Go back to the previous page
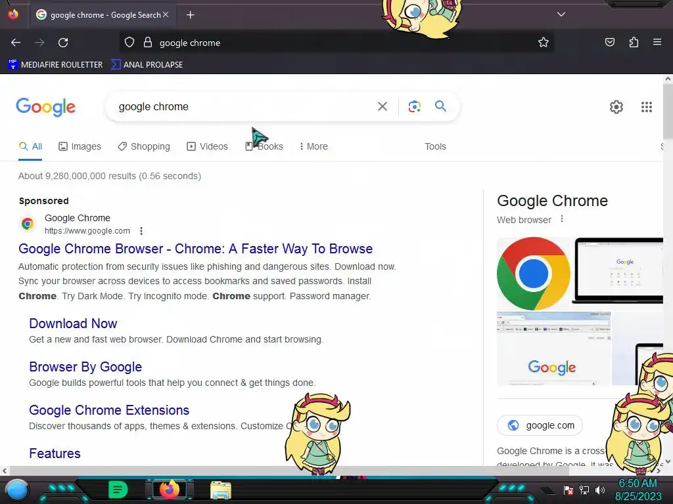 click(x=16, y=43)
